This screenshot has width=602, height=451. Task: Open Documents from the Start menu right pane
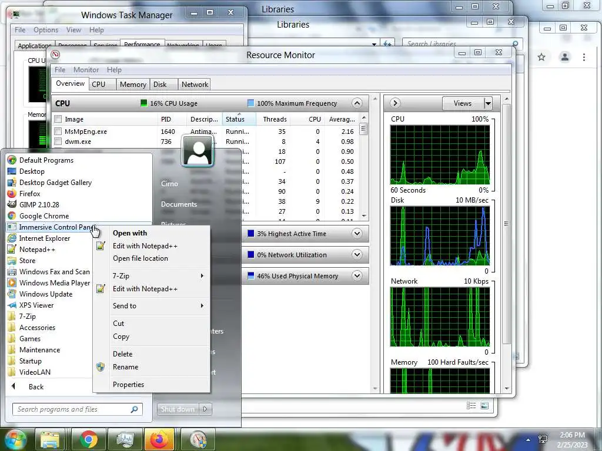(179, 204)
